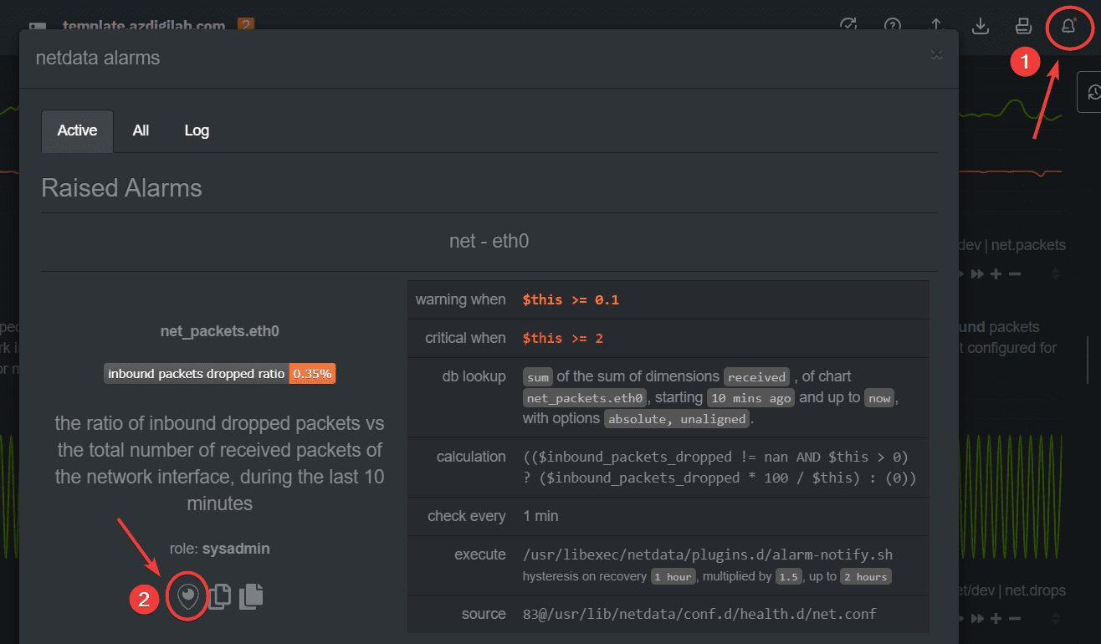Click the 'now' tag in db lookup
The image size is (1101, 644).
click(879, 398)
